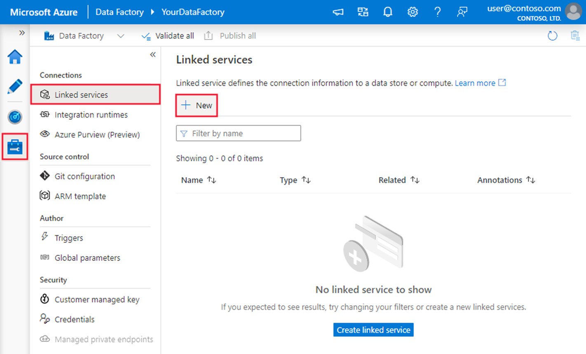Viewport: 586px width, 354px height.
Task: Click the Filter by name field
Action: (238, 133)
